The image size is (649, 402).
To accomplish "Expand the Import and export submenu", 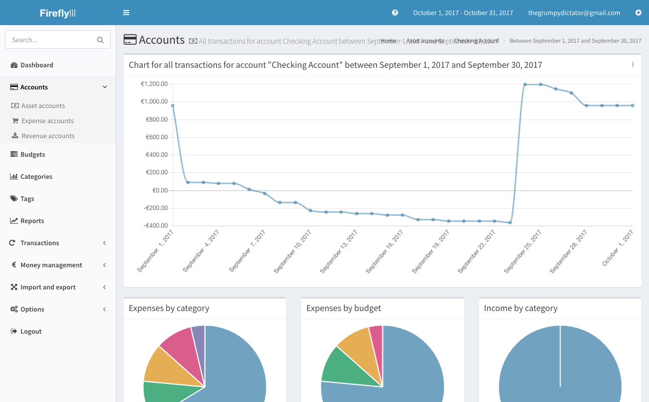I will (x=105, y=287).
